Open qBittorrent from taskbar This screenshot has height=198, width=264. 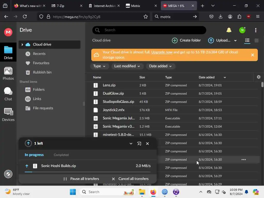tap(164, 192)
